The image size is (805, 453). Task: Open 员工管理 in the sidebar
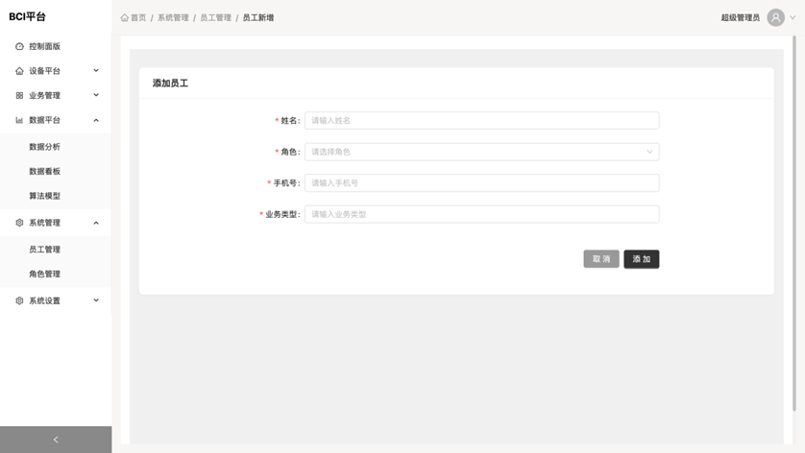(x=44, y=250)
